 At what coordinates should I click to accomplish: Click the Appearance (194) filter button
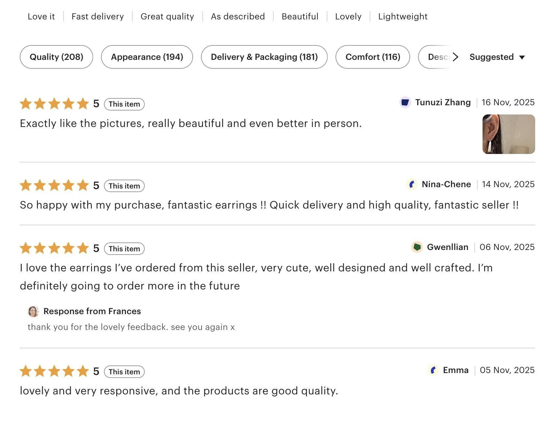click(147, 57)
